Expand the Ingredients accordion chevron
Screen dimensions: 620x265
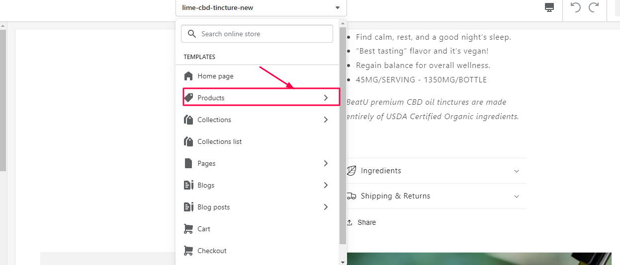517,171
